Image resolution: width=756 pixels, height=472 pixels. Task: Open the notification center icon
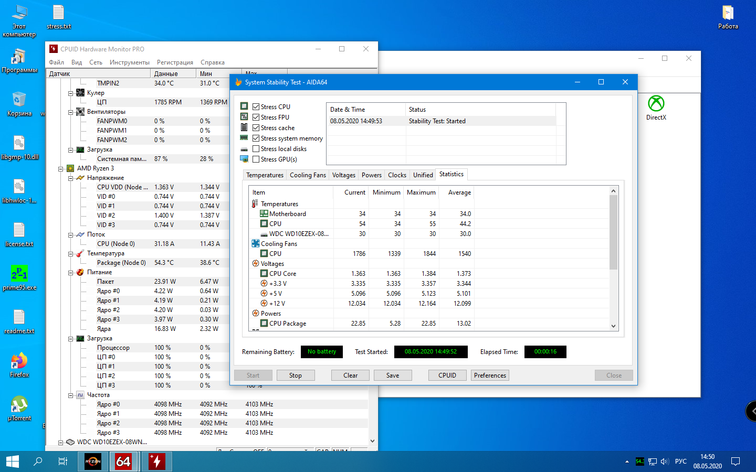736,462
